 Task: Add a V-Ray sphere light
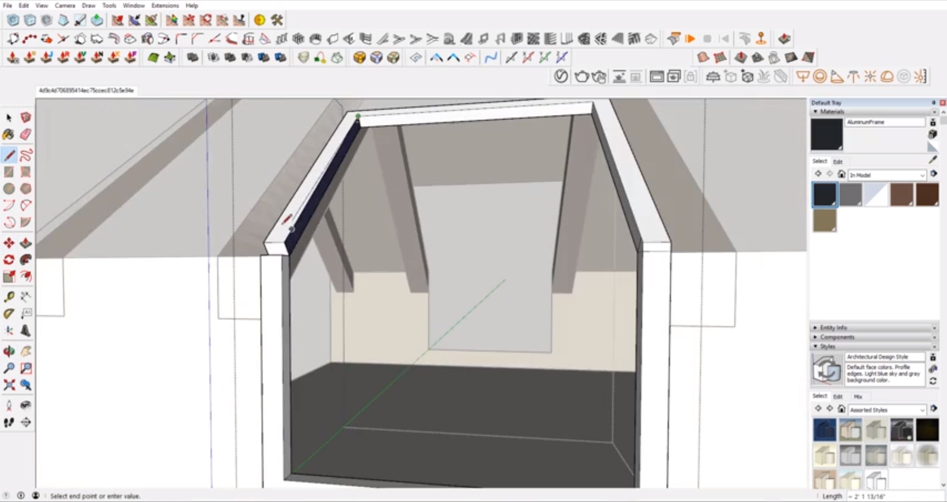click(819, 77)
